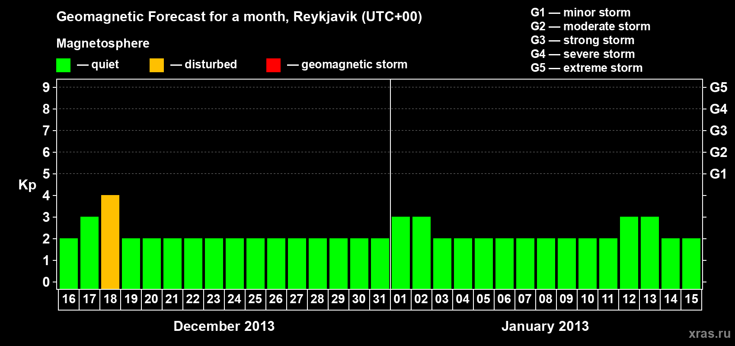This screenshot has height=346, width=735.
Task: Click the bar above January 15
Action: (691, 263)
